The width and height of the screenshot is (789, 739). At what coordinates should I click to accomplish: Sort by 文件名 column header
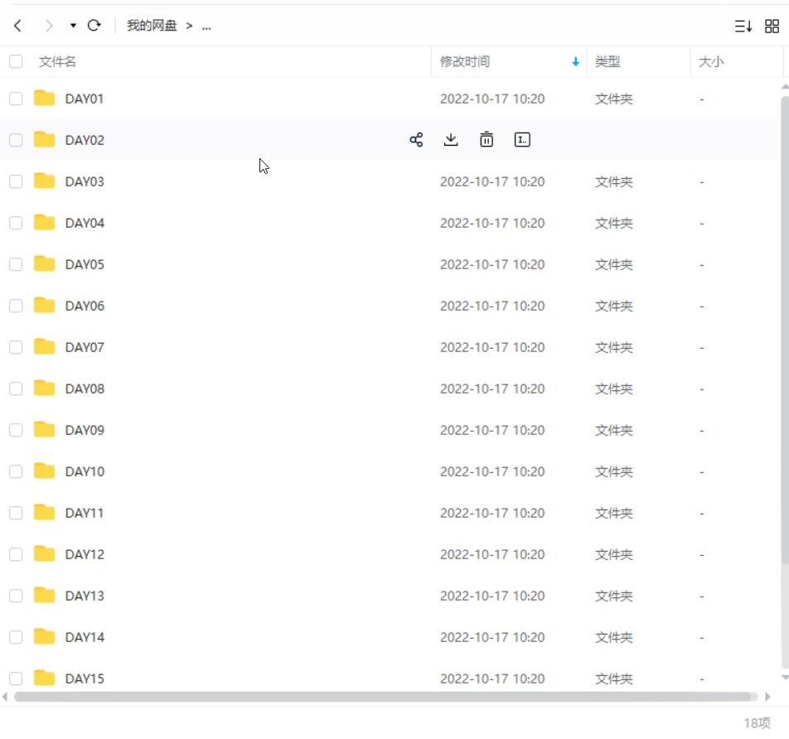click(x=57, y=61)
